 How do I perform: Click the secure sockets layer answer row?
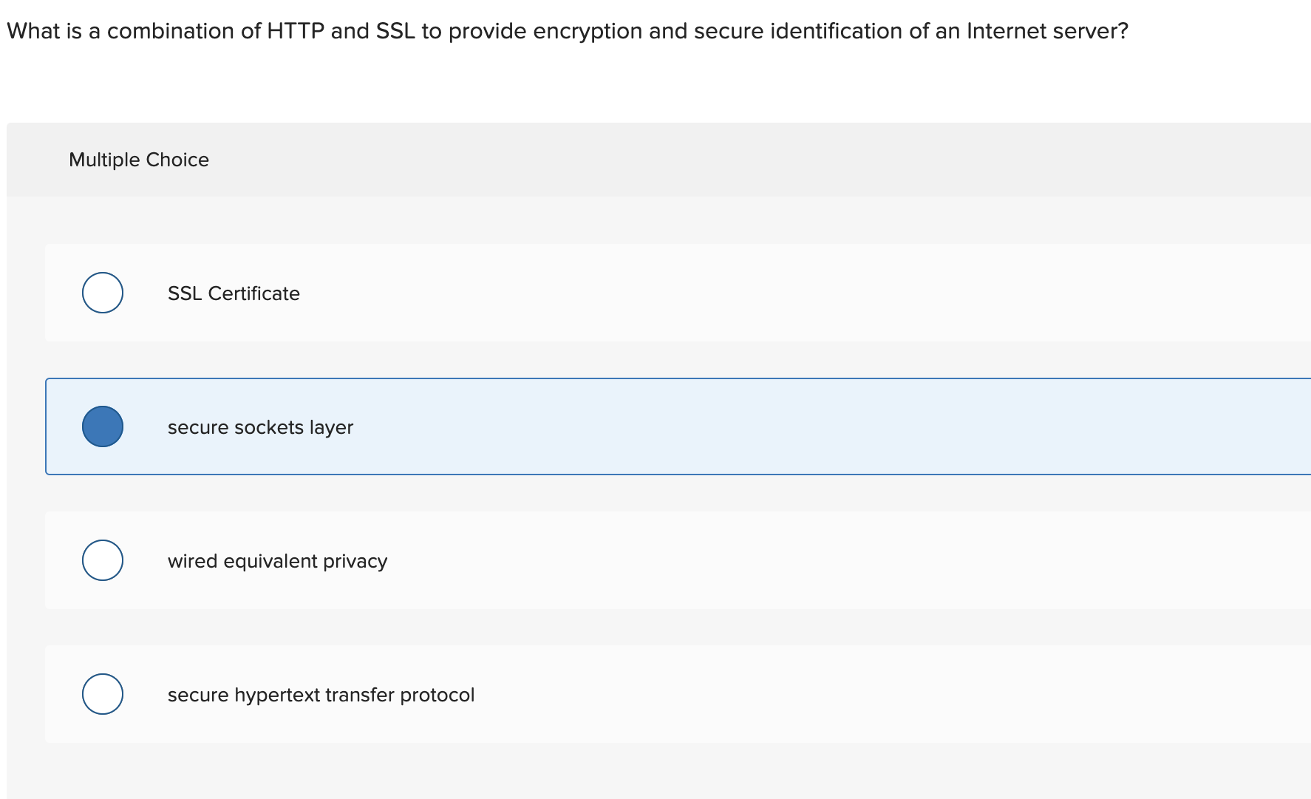(517, 426)
